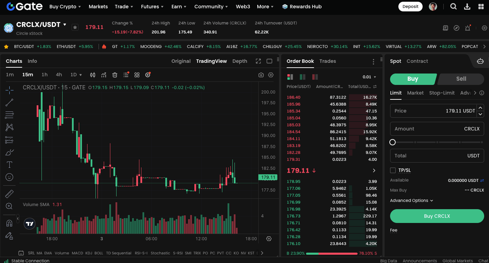Enable the TP/SL checkbox
The image size is (489, 263).
coord(393,170)
